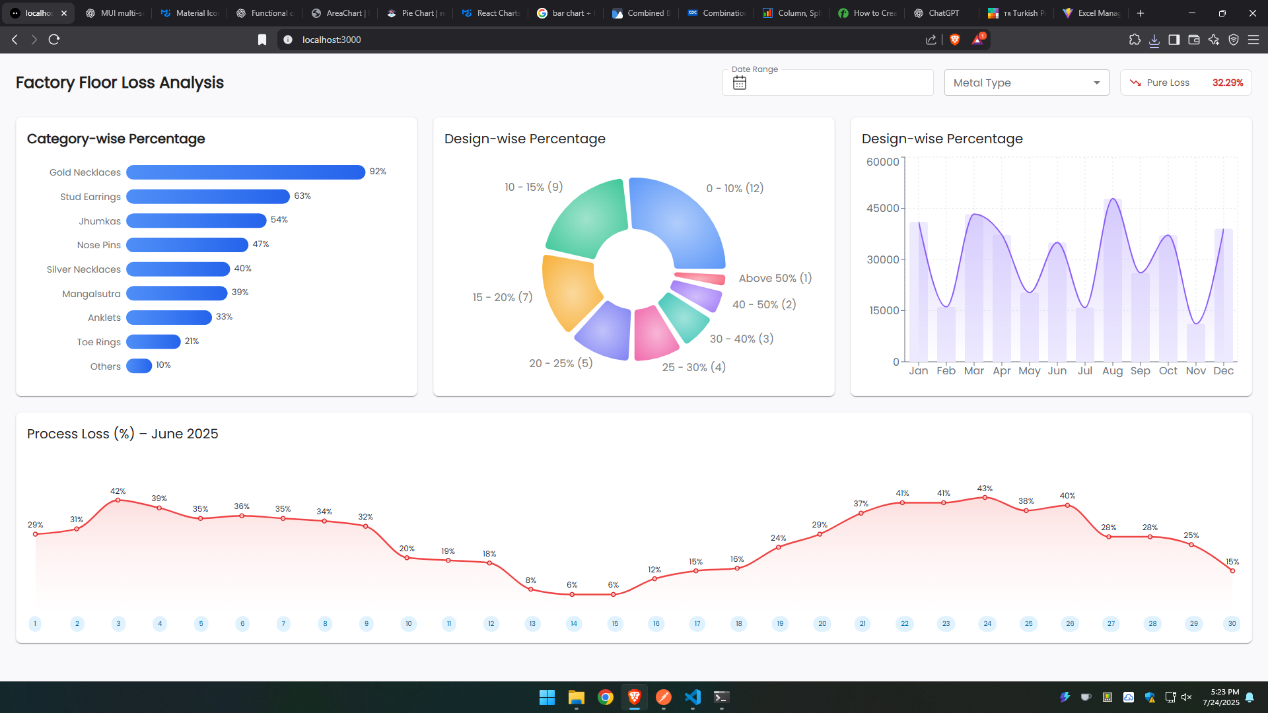Open the calendar icon in Date Range
Image resolution: width=1268 pixels, height=713 pixels.
click(740, 83)
